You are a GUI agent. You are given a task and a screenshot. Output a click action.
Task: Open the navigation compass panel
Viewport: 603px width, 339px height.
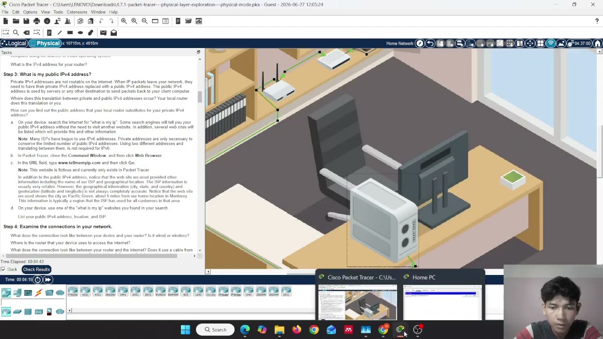click(x=420, y=43)
